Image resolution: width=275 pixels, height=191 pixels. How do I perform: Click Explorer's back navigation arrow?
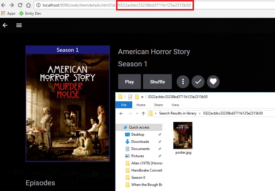121,114
